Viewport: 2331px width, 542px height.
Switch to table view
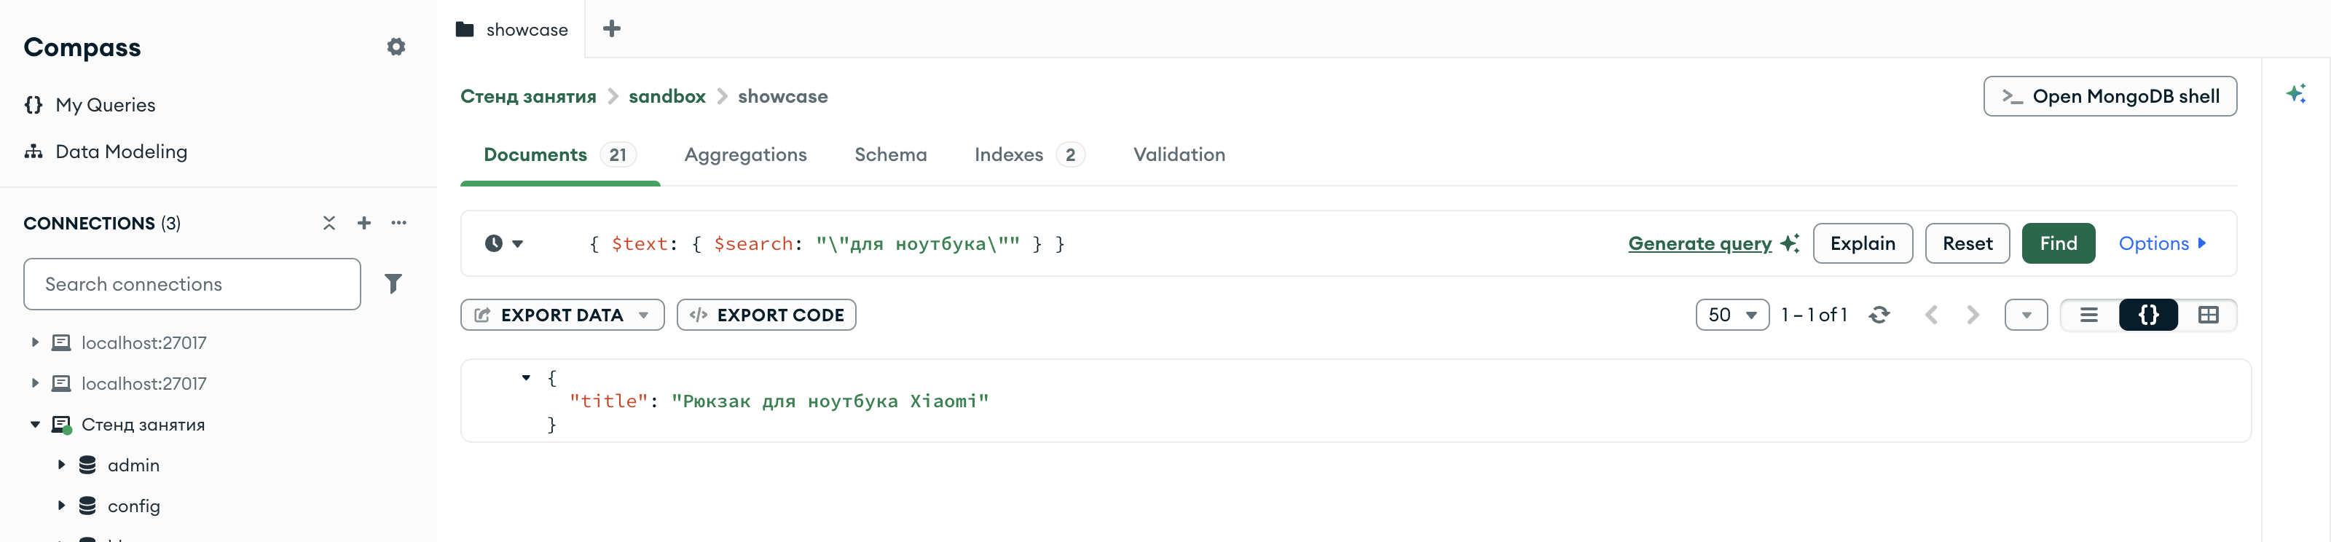(2208, 315)
